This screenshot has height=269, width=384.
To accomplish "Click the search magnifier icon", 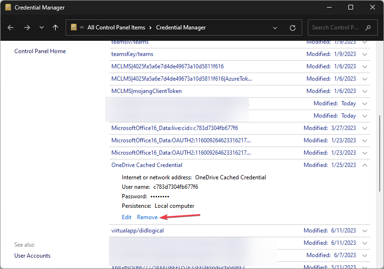I will 368,28.
